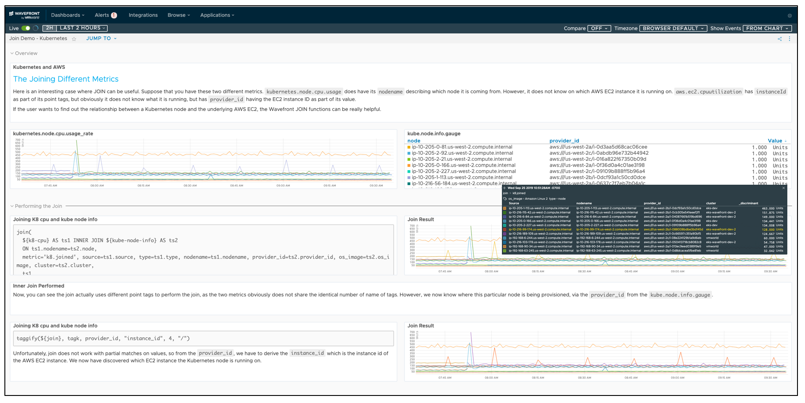Open the Show Events From Chart dropdown
This screenshot has height=403, width=805.
coord(767,28)
